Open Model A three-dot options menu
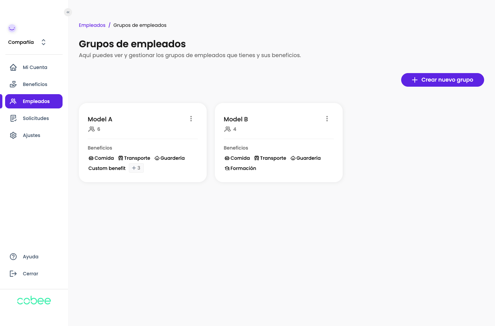Screen dimensions: 495x326 coord(191,119)
